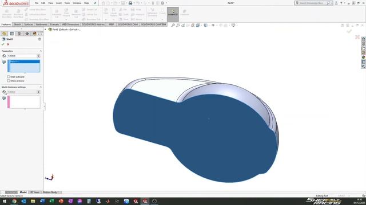Cancel the Shell1 feature with red X

tap(8, 44)
